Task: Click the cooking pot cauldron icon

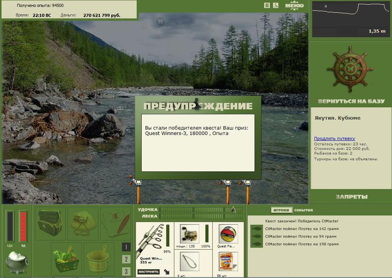Action: coord(17,262)
